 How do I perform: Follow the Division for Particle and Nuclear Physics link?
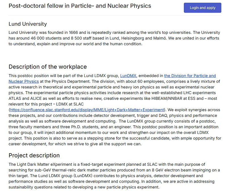point(190,76)
